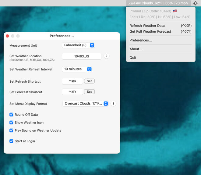Click Set button for Forecast Shortcut
The width and height of the screenshot is (201, 175).
[x=89, y=92]
